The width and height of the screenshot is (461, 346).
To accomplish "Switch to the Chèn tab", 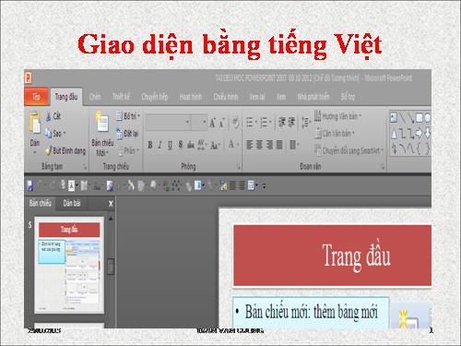I will point(95,97).
